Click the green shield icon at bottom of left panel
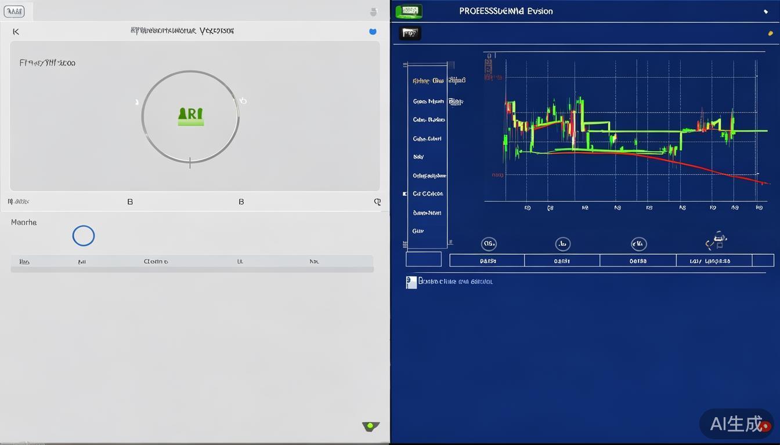Screen dimensions: 780x445 [x=370, y=426]
